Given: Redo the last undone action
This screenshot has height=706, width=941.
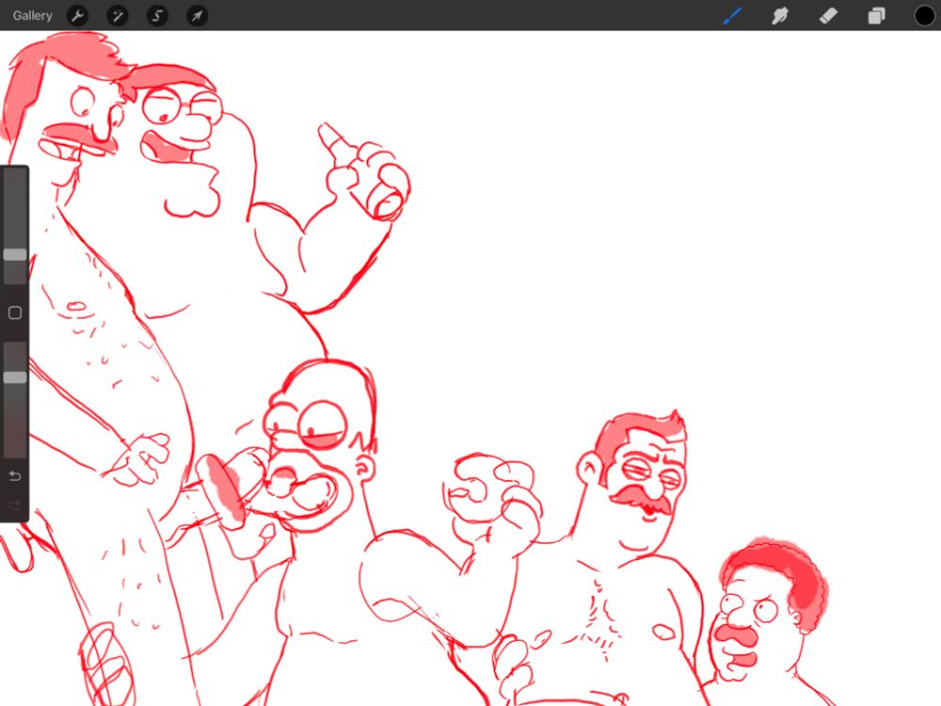Looking at the screenshot, I should [x=15, y=505].
